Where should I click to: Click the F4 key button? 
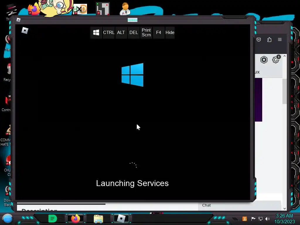[158, 33]
